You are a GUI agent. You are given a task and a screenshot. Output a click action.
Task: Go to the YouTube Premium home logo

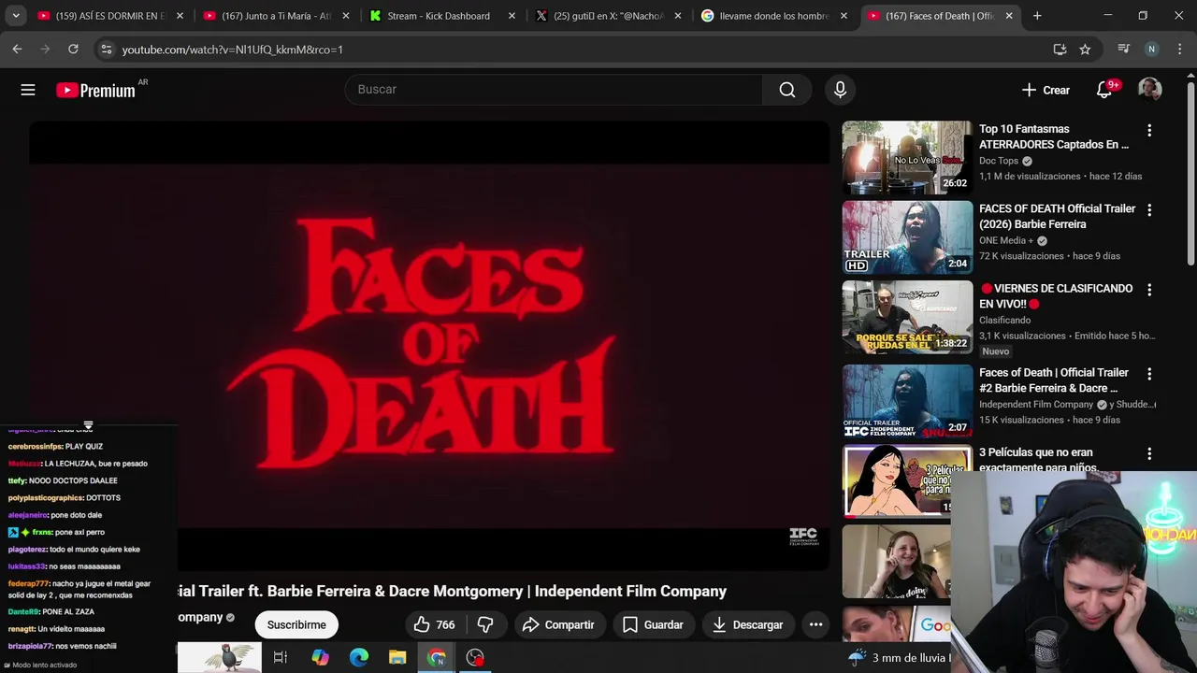[95, 90]
